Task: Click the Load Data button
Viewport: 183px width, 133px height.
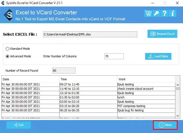Action: (x=158, y=56)
